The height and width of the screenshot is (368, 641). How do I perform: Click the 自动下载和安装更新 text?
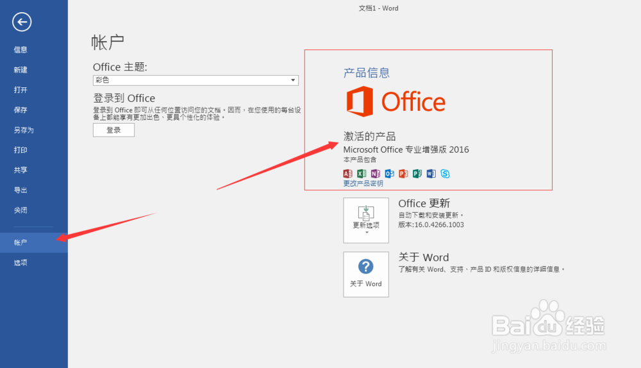(431, 215)
